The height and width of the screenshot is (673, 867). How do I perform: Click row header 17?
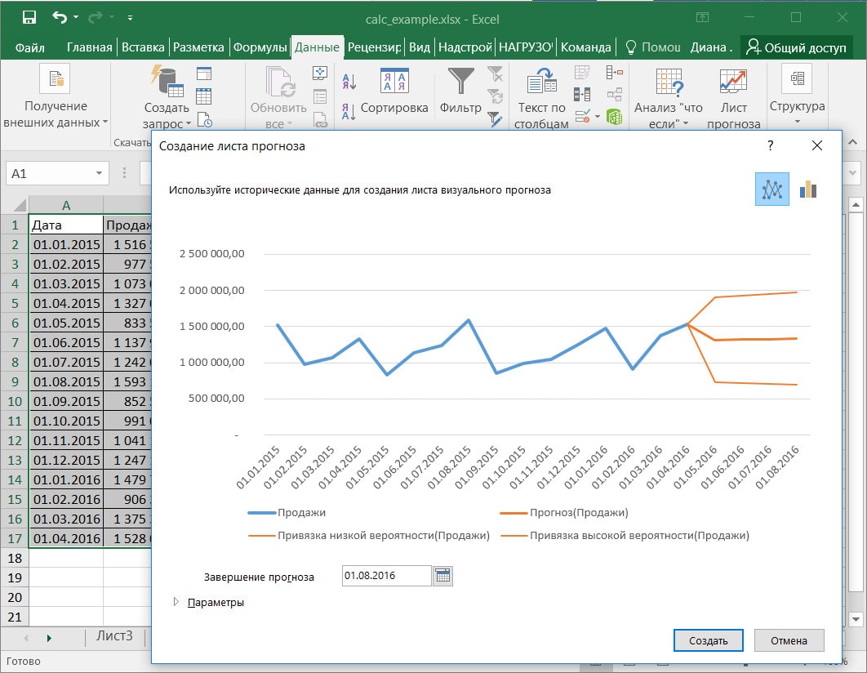[15, 538]
